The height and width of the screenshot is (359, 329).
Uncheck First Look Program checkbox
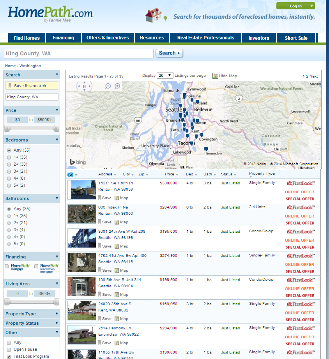pyautogui.click(x=9, y=357)
